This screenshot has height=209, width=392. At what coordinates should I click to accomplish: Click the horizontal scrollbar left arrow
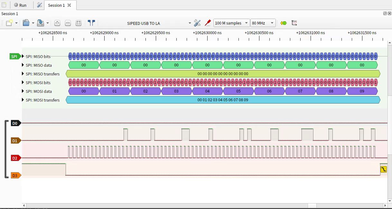pos(24,205)
